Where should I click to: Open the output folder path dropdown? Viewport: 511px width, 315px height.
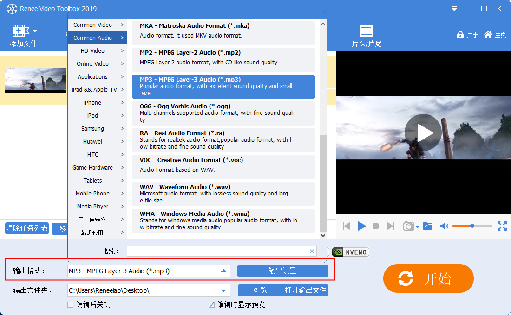223,290
